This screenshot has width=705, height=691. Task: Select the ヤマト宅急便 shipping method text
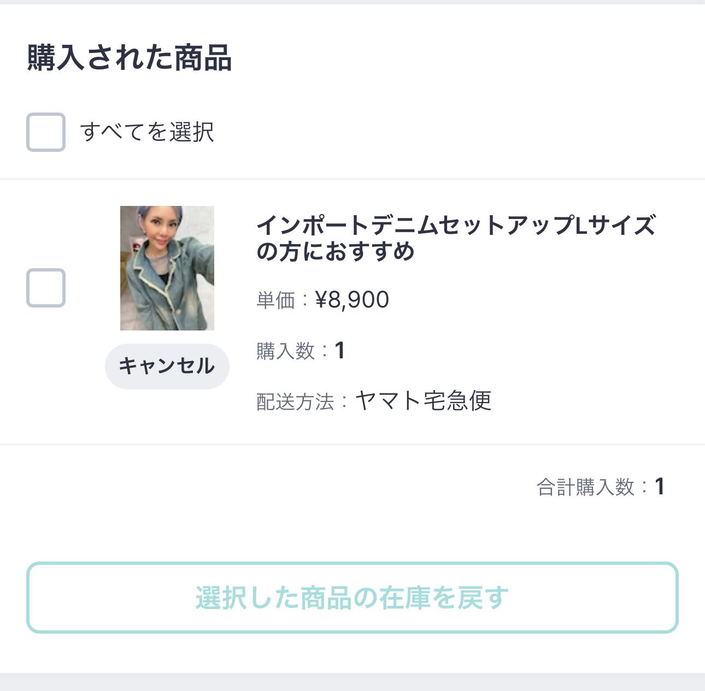click(424, 401)
